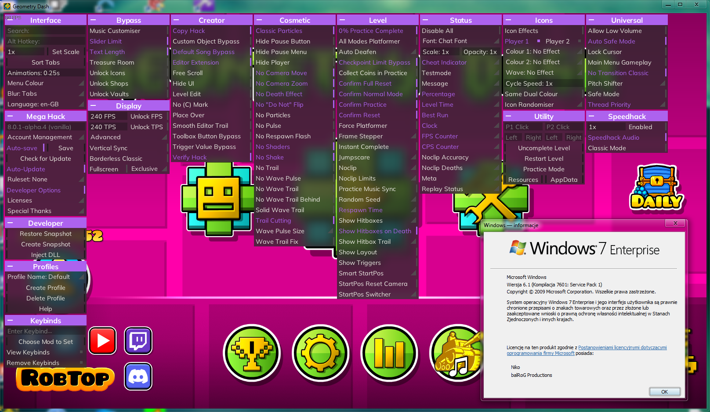
Task: Click the Set Scale button
Action: click(65, 52)
